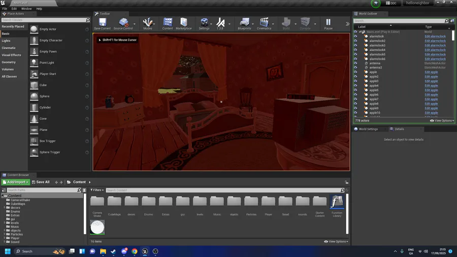Open World Outliner View Options dropdown

(442, 121)
